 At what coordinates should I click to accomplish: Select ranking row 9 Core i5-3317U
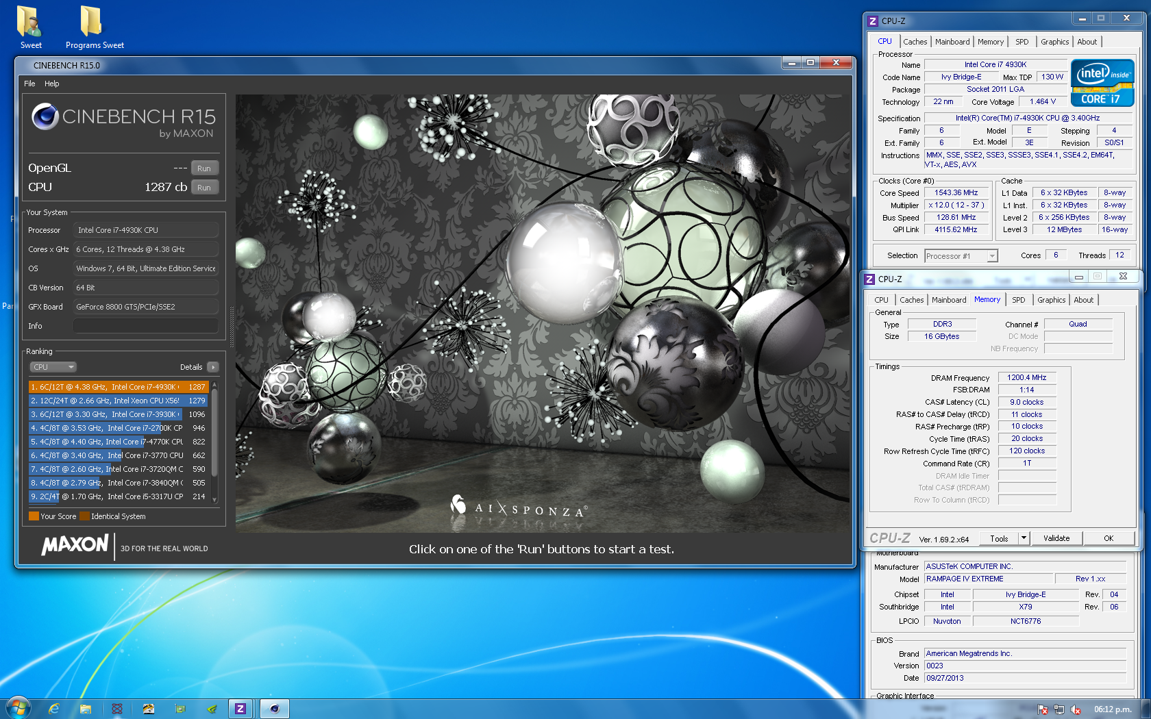tap(118, 496)
